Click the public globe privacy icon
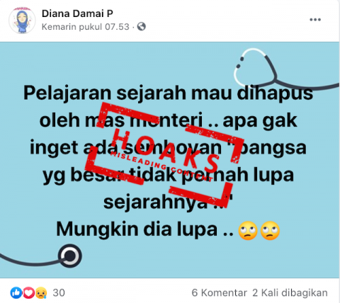 pyautogui.click(x=141, y=26)
